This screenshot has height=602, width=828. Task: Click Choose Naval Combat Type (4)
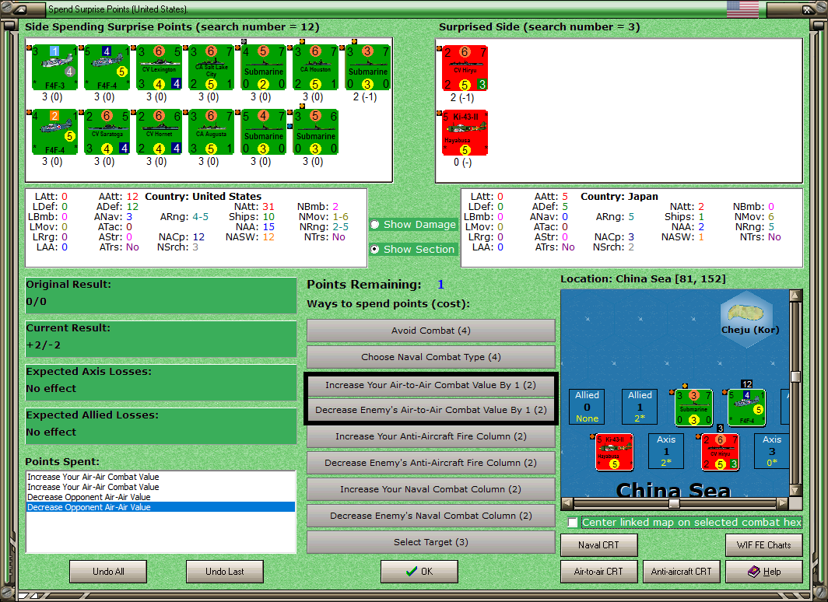click(x=430, y=357)
